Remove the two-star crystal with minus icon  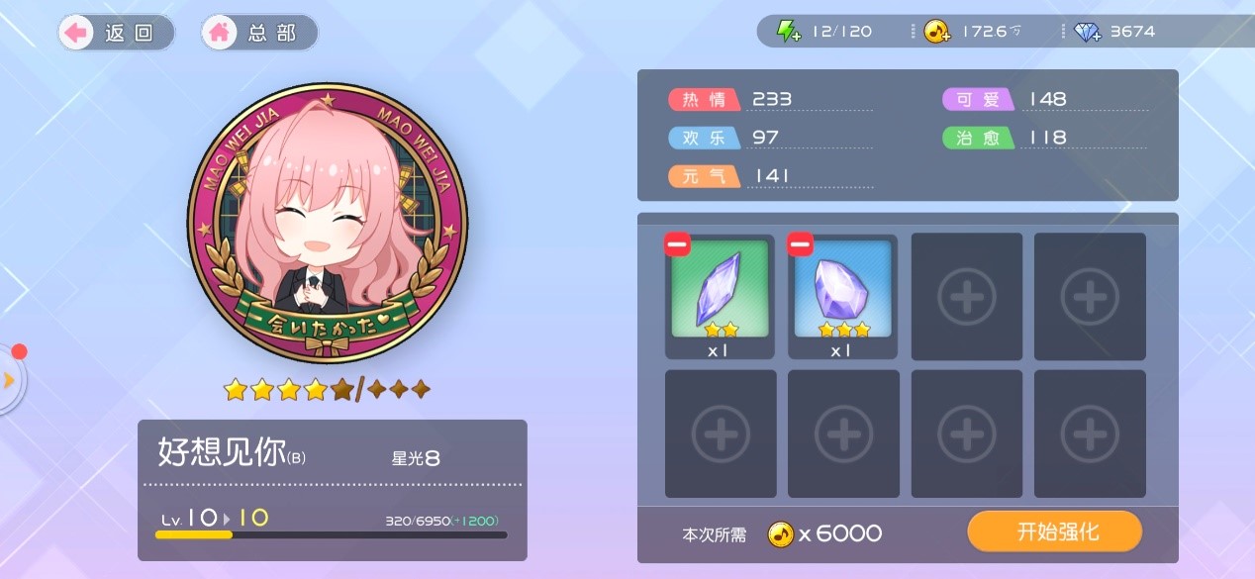(x=677, y=243)
